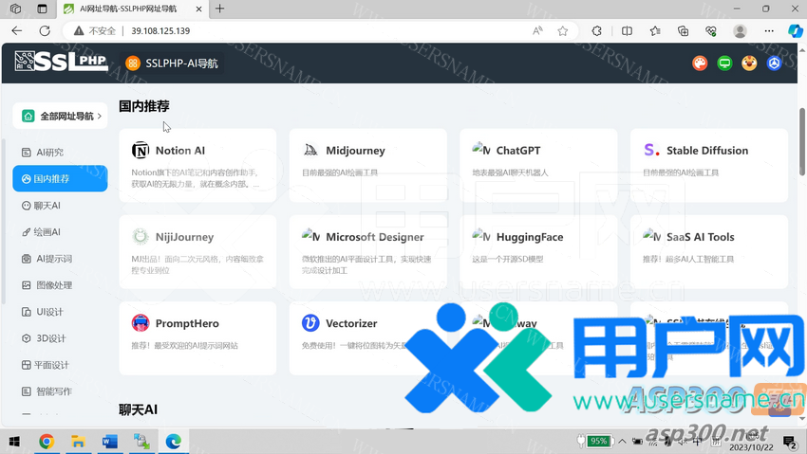Viewport: 807px width, 454px height.
Task: Click the Midjourney sailboat icon
Action: click(310, 150)
